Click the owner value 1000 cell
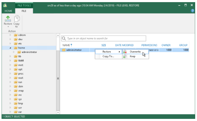Screen dimensions: 197x121 [x=169, y=50]
